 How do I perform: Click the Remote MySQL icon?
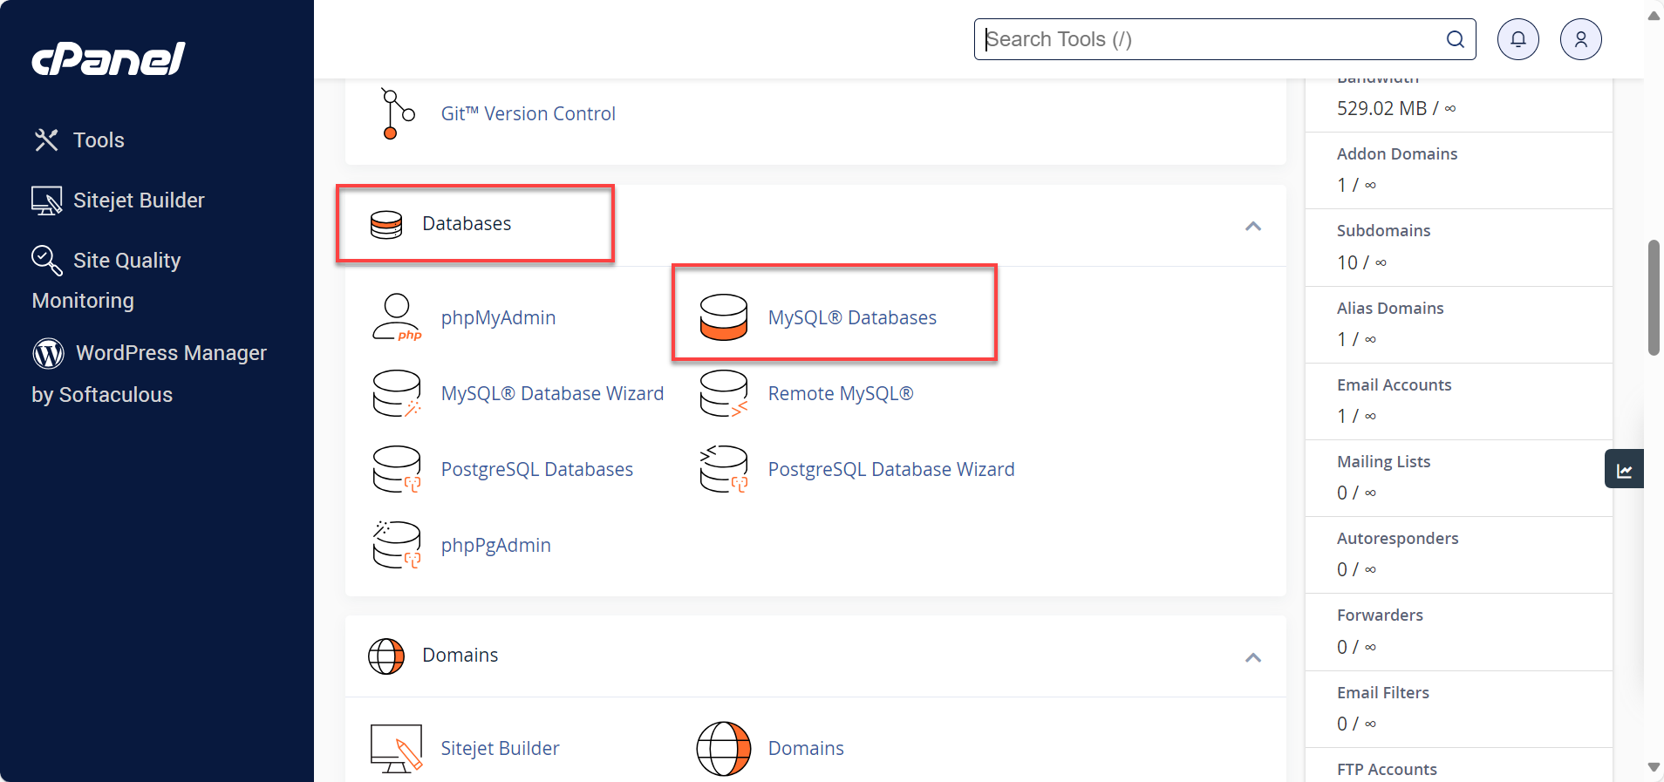724,393
